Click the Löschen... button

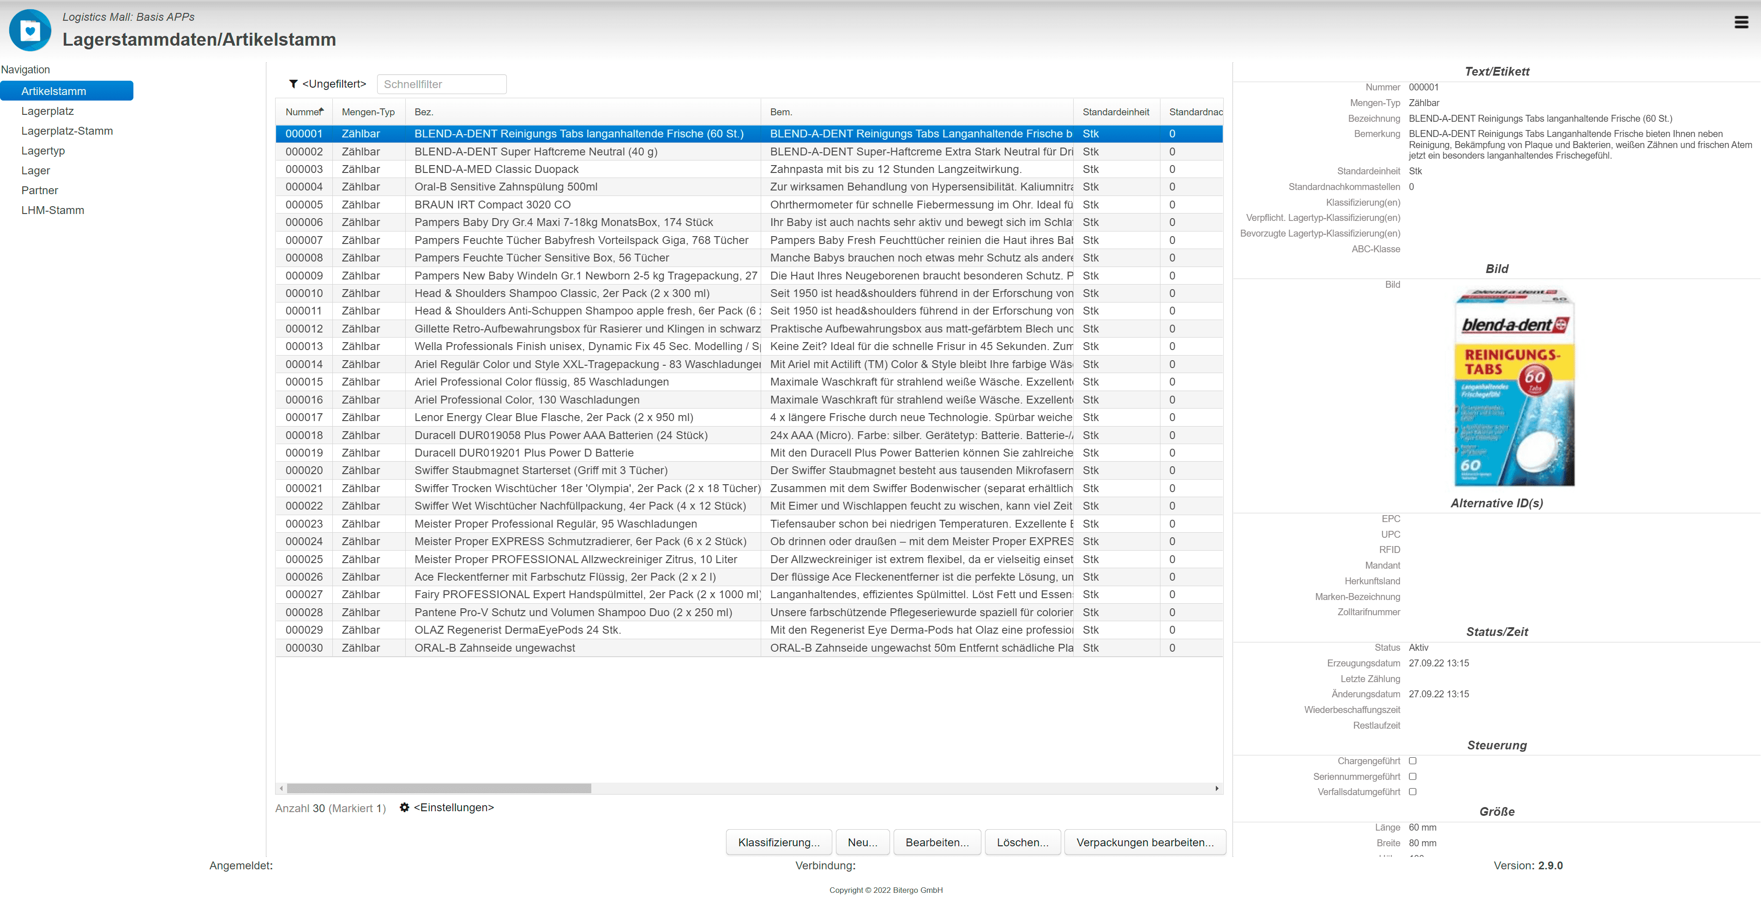click(x=1023, y=842)
